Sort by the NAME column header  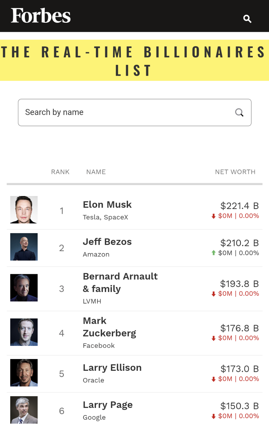click(x=96, y=172)
